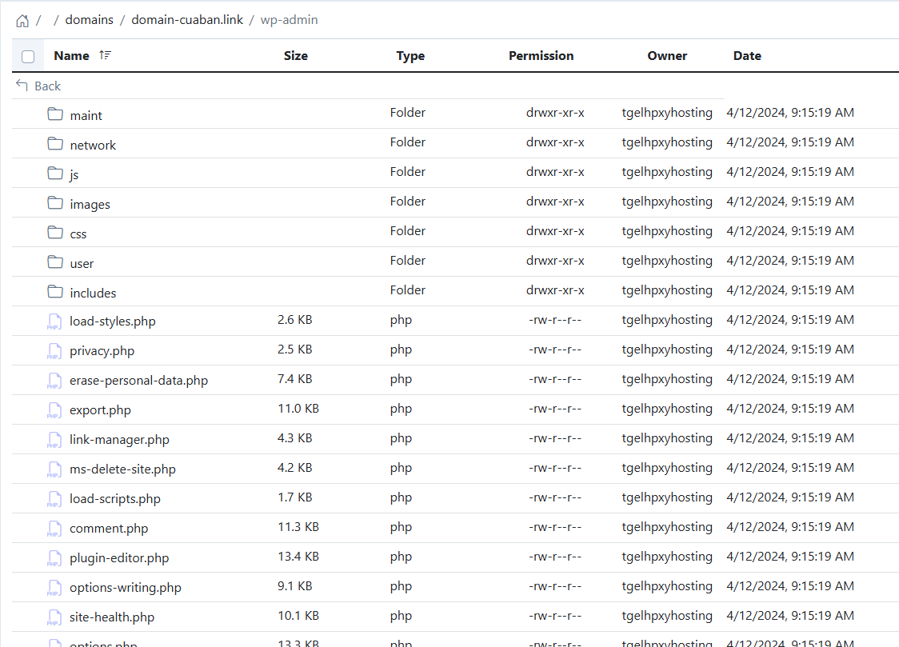Click permission -rw-r--r-- of privacy.php row
Viewport: 899px width, 647px height.
555,349
